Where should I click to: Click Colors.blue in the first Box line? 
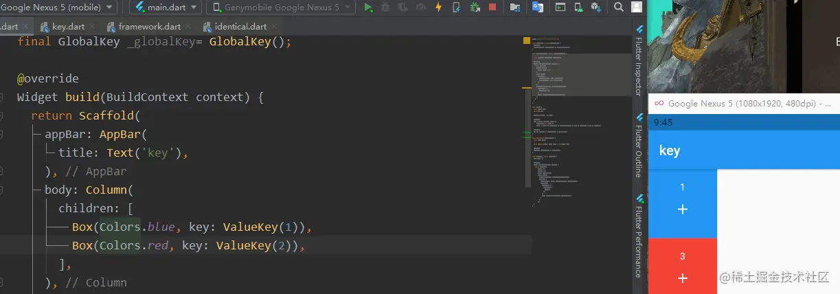[x=137, y=227]
